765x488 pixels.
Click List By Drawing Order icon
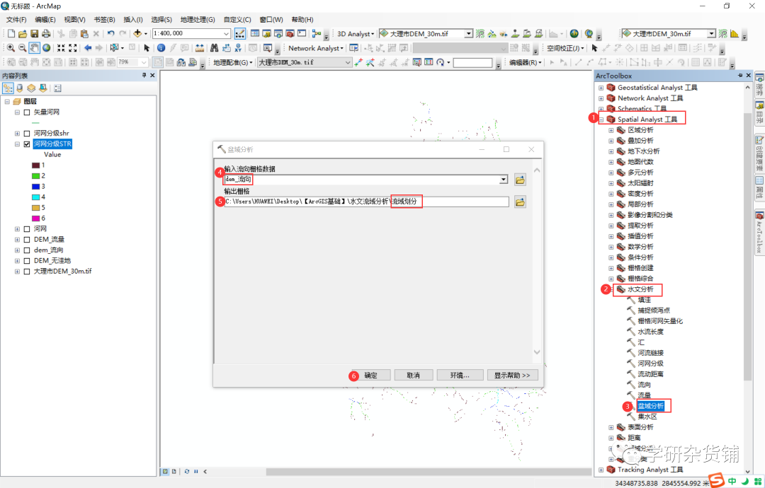(x=8, y=88)
